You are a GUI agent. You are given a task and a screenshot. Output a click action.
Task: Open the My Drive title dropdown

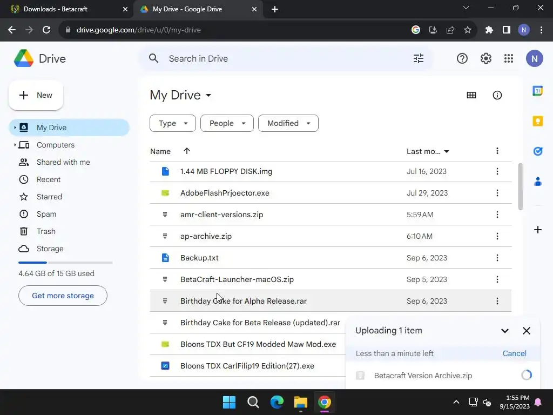180,95
